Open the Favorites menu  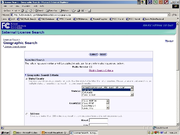tap(26, 6)
